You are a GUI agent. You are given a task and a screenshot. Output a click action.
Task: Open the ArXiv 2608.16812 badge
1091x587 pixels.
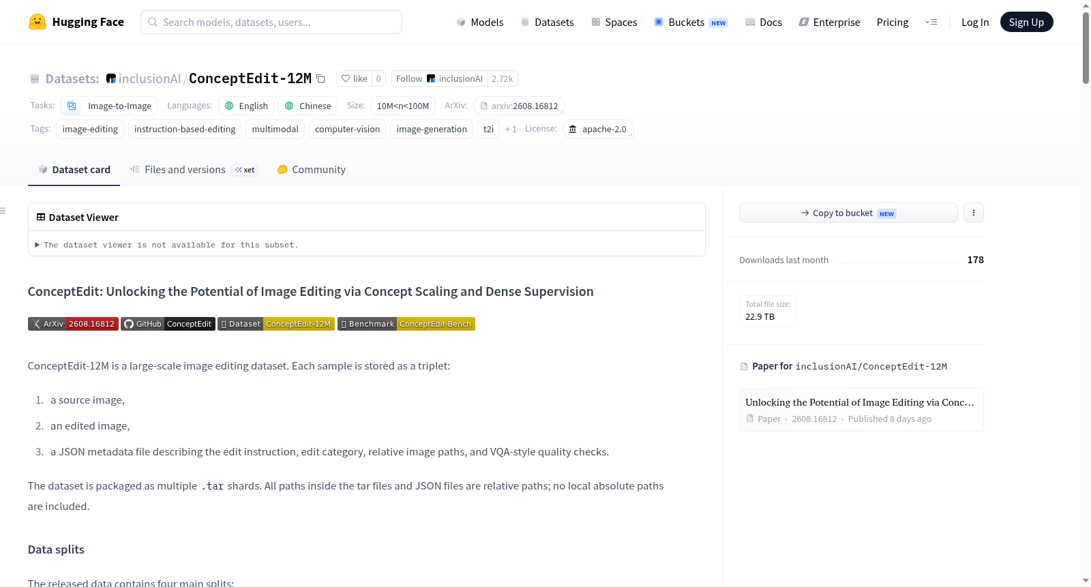coord(73,324)
